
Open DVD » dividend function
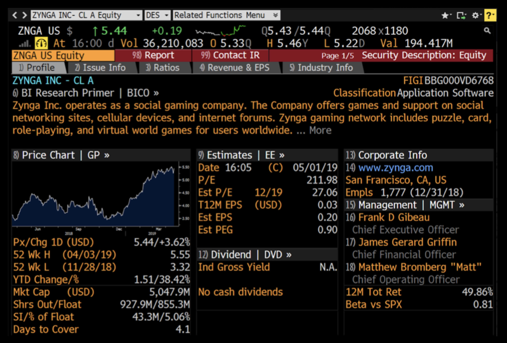(277, 255)
